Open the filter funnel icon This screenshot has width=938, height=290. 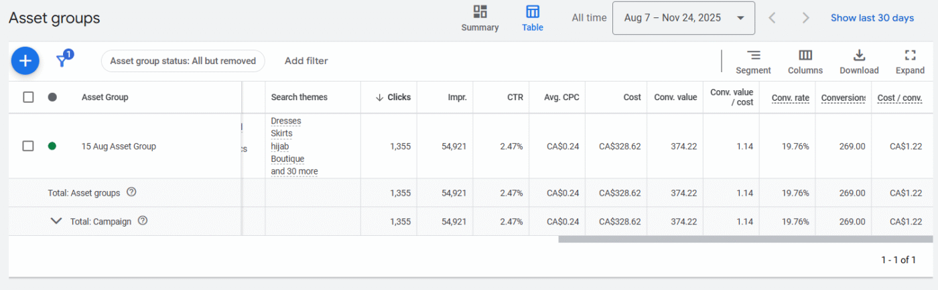tap(63, 60)
